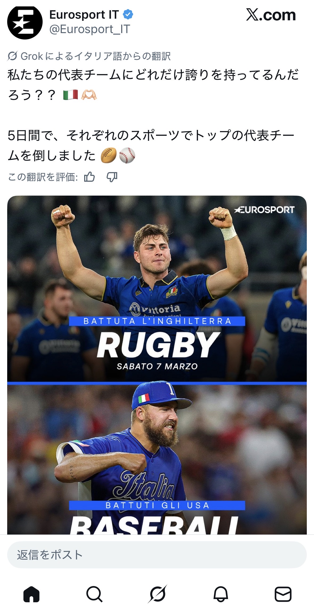
Task: Open Messages envelope icon
Action: click(283, 594)
